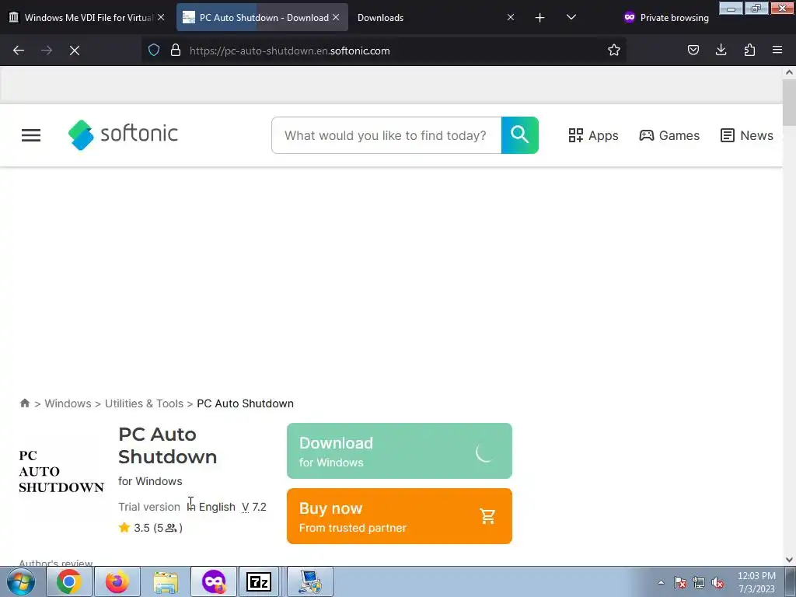Click Download for Windows button
This screenshot has width=796, height=597.
pyautogui.click(x=400, y=451)
